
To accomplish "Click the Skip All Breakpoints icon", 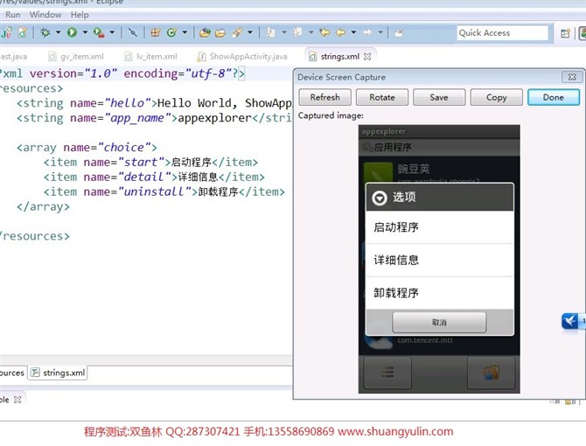I will point(132,32).
